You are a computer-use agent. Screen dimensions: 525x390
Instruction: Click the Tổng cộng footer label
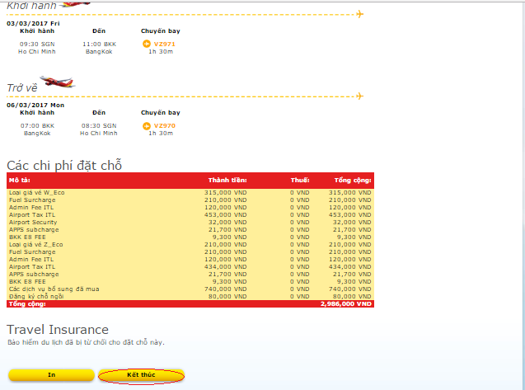point(27,304)
